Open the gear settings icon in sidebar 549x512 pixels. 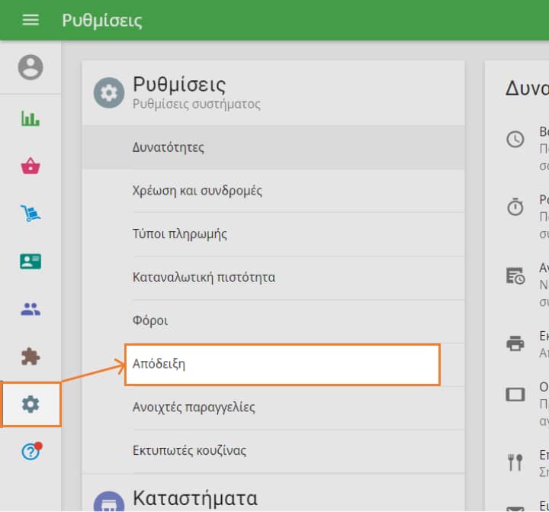(x=30, y=404)
